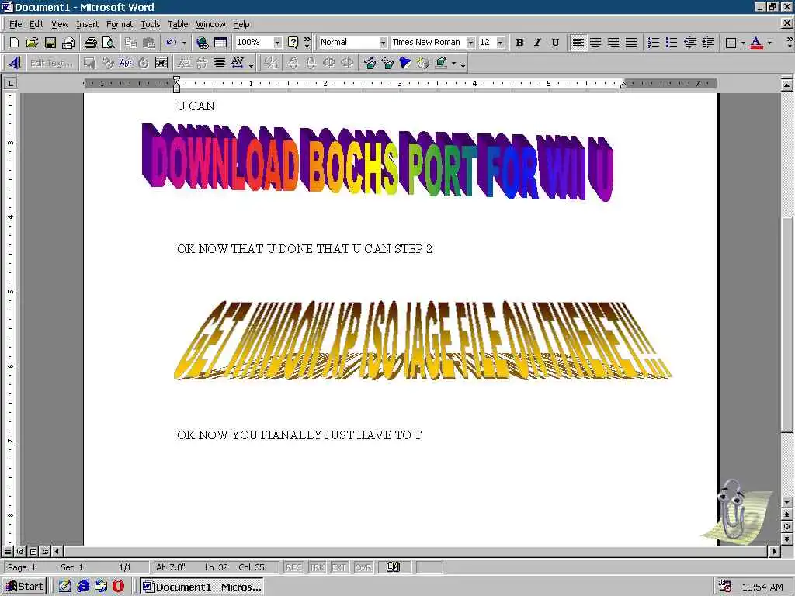795x596 pixels.
Task: Click the vertical scrollbar down arrow
Action: 787,502
